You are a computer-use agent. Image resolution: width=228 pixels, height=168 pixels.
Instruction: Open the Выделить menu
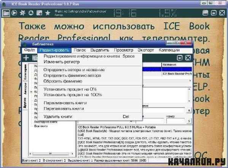100,50
